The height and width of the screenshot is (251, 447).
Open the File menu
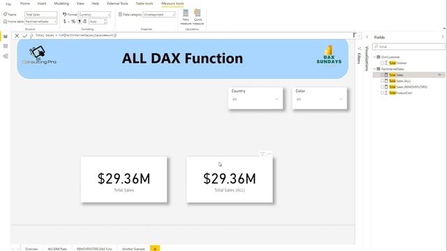8,3
